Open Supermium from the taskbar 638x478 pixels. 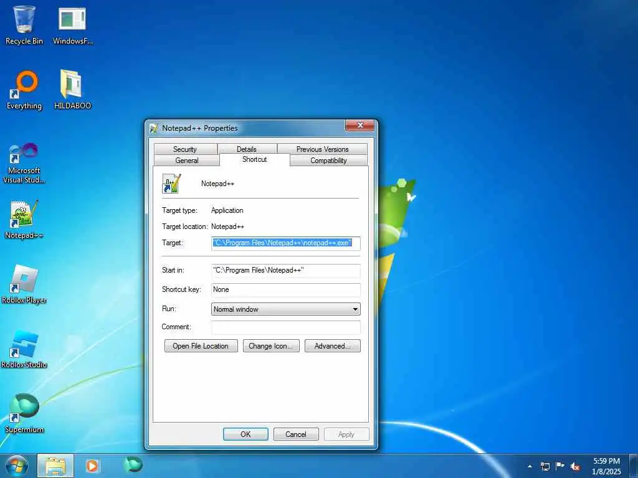pyautogui.click(x=133, y=465)
